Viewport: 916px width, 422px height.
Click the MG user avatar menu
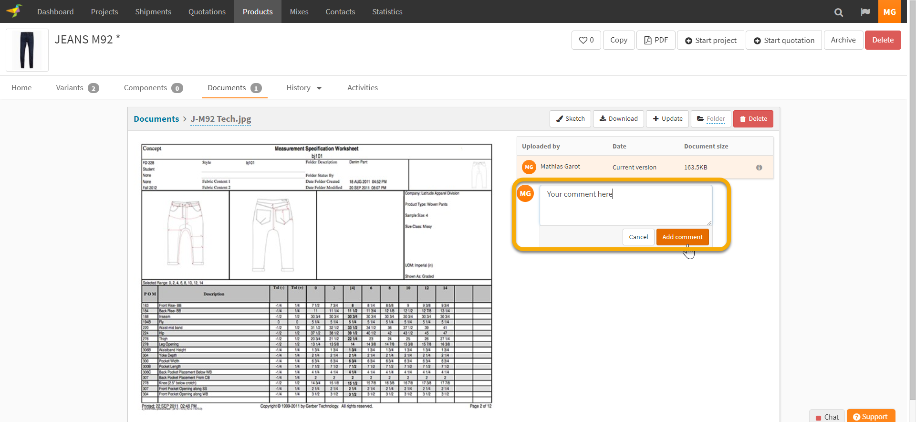point(889,12)
